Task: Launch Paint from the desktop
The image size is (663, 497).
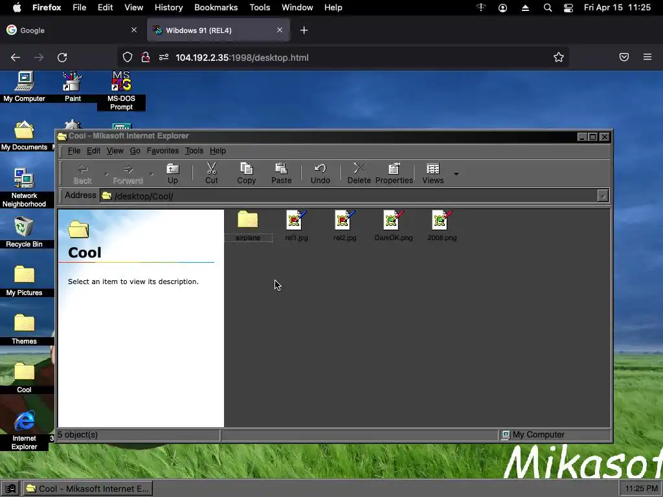Action: [73, 87]
